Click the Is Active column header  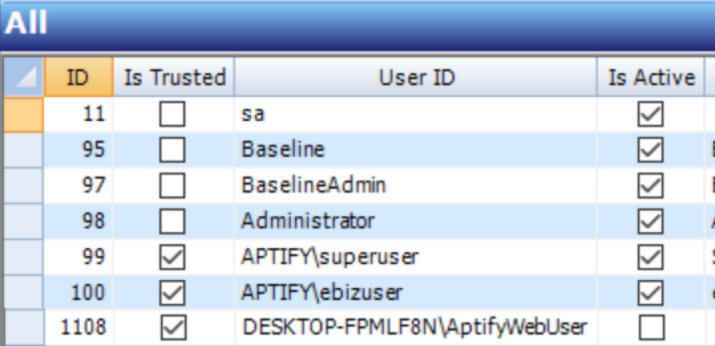click(651, 77)
